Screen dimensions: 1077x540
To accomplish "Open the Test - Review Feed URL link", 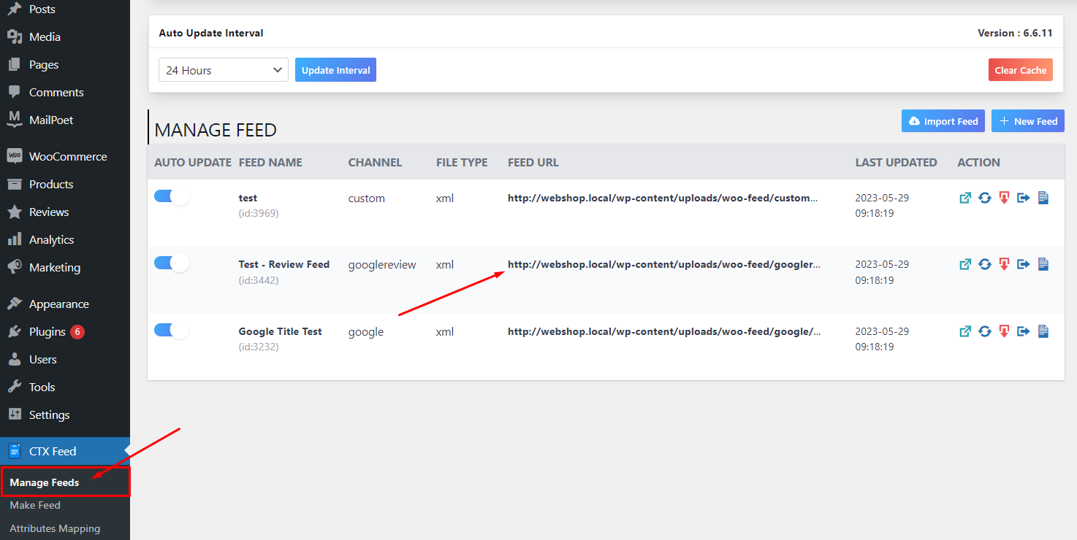I will 663,264.
